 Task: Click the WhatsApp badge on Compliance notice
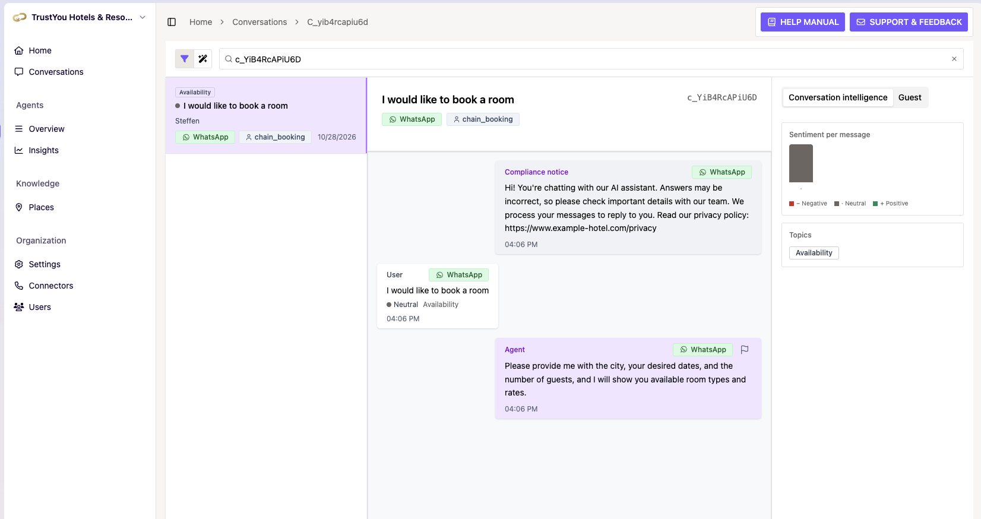tap(721, 172)
